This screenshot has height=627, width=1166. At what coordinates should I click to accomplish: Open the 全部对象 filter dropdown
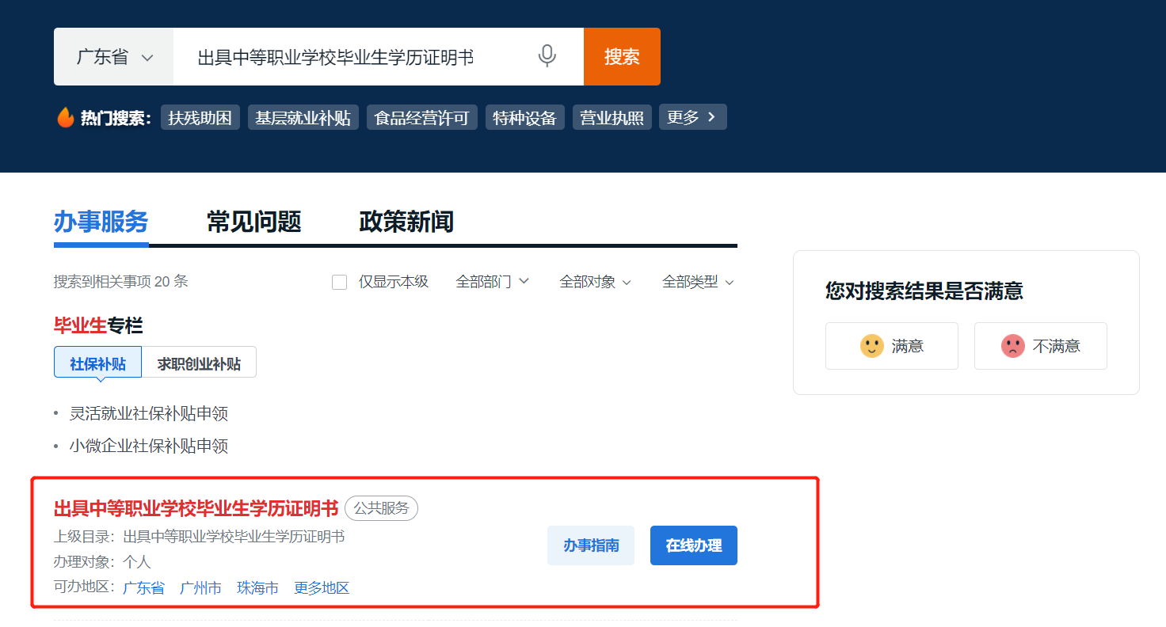(595, 281)
